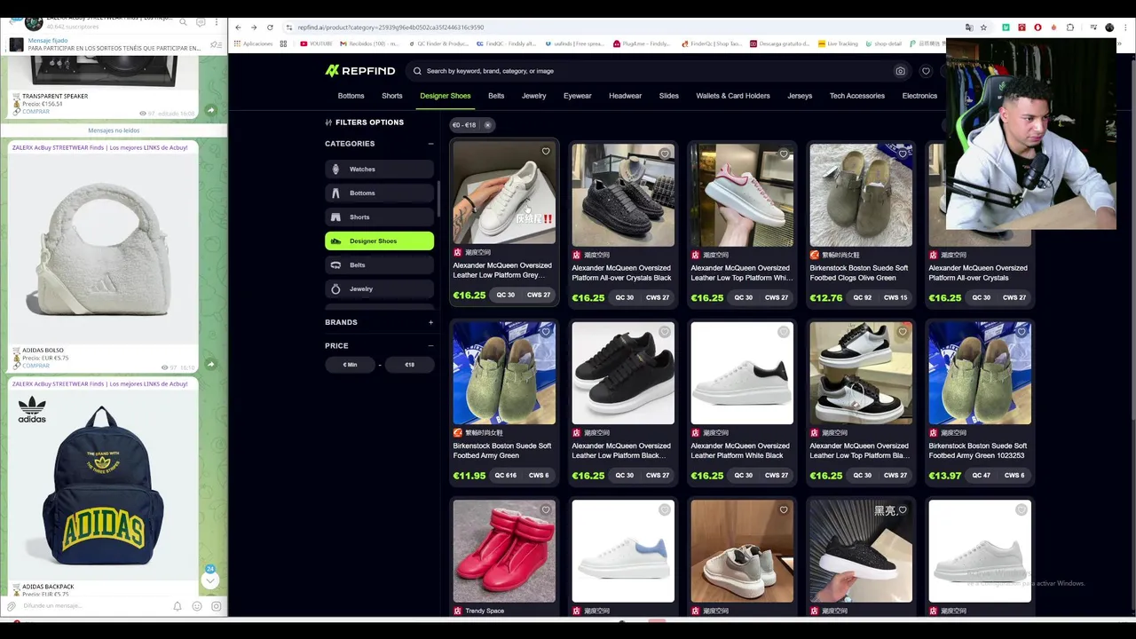Remove the €0 - €18 price filter chip
The height and width of the screenshot is (639, 1136).
487,125
